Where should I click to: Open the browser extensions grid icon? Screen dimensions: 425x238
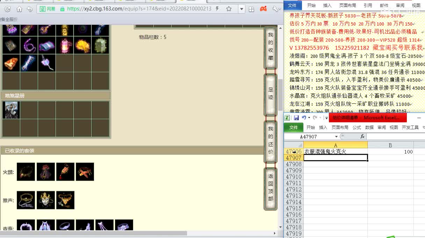click(252, 9)
